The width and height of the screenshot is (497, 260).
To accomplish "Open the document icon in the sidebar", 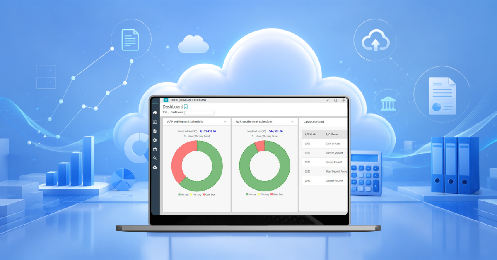I will click(x=155, y=131).
